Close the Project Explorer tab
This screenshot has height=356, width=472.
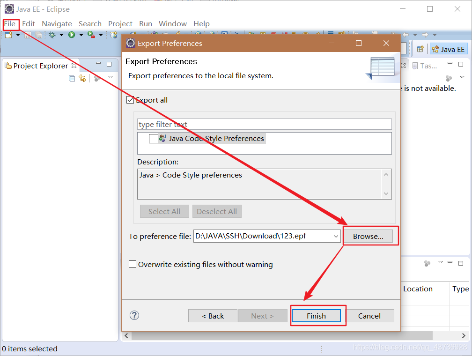click(x=74, y=66)
